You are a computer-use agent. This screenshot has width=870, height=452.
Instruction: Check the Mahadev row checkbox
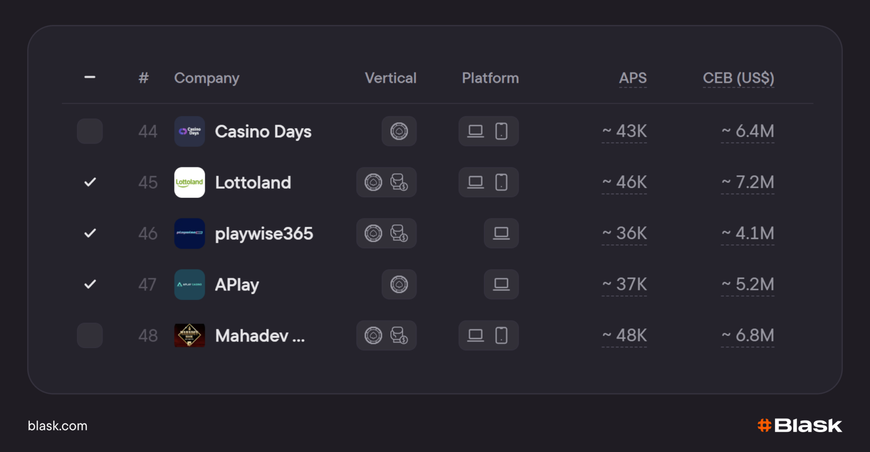pos(90,335)
